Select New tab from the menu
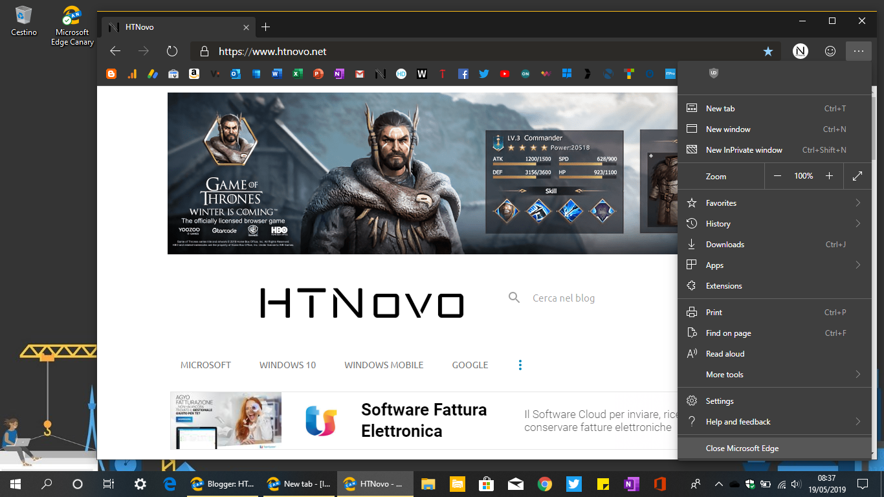Viewport: 884px width, 497px height. pos(774,109)
